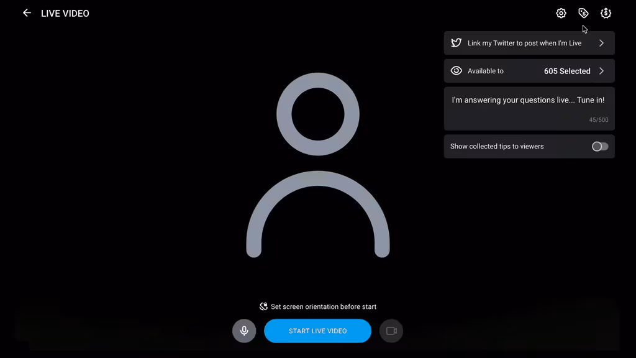Open the settings gear icon
This screenshot has width=636, height=358.
(561, 13)
